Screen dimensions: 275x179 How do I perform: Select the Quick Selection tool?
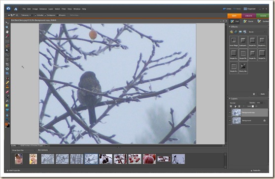click(7, 55)
